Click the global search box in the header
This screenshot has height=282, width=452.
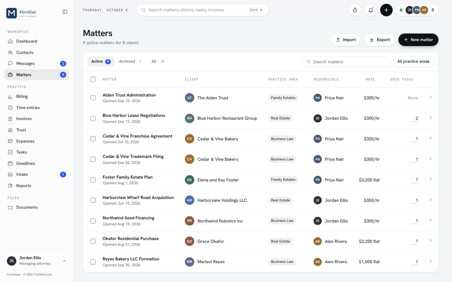(203, 10)
